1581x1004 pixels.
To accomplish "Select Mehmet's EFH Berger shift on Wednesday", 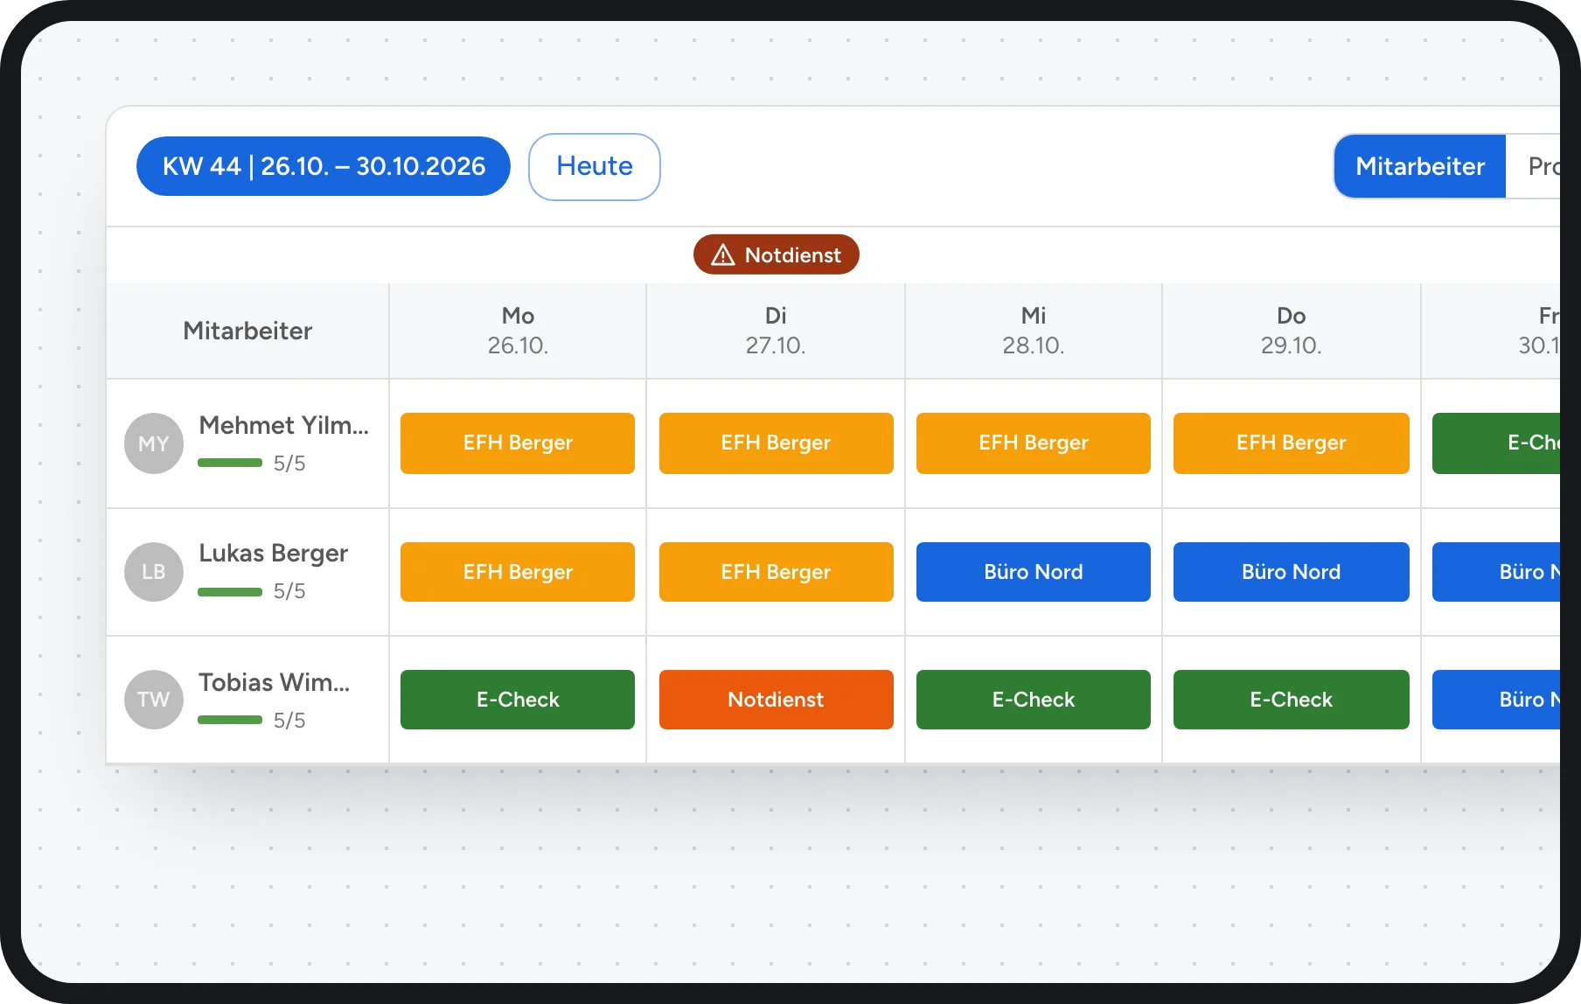I will point(1034,443).
